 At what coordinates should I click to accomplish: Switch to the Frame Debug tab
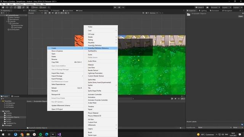point(43,11)
